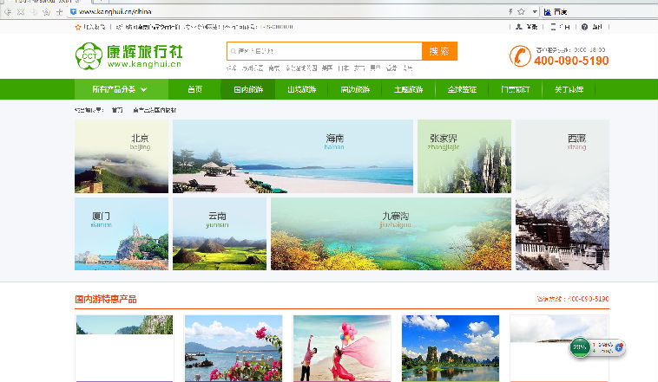Click the Baidu search engine paw icon
658x382 pixels.
tap(547, 12)
